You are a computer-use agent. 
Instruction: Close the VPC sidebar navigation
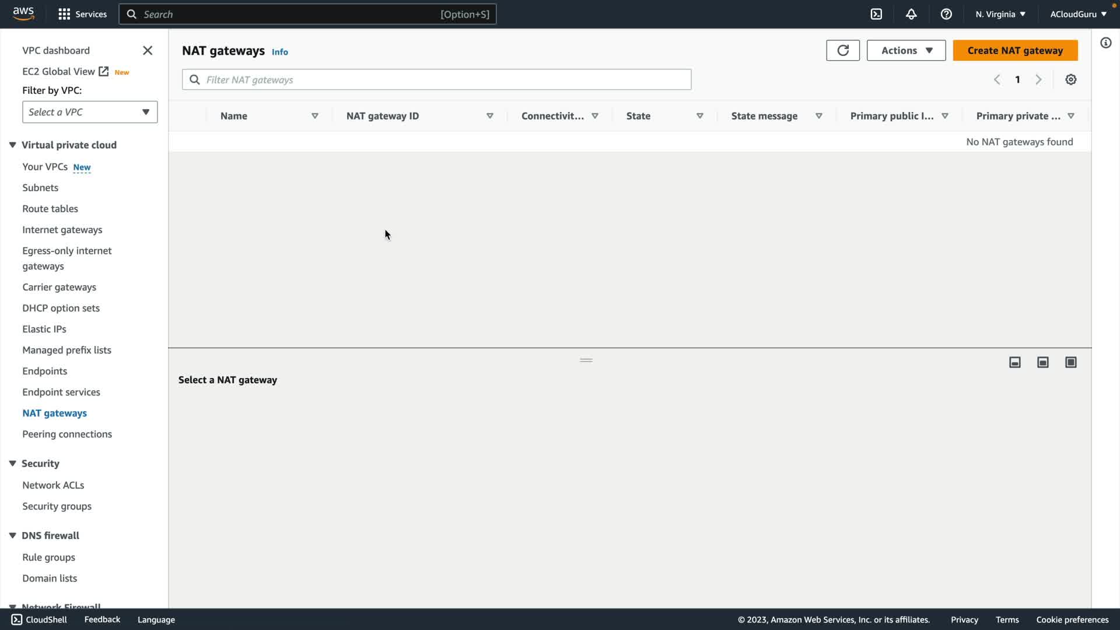(x=148, y=51)
